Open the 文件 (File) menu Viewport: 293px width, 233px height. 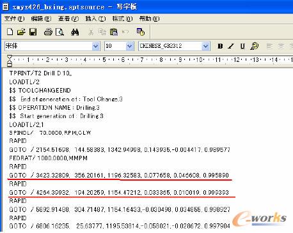coord(14,19)
